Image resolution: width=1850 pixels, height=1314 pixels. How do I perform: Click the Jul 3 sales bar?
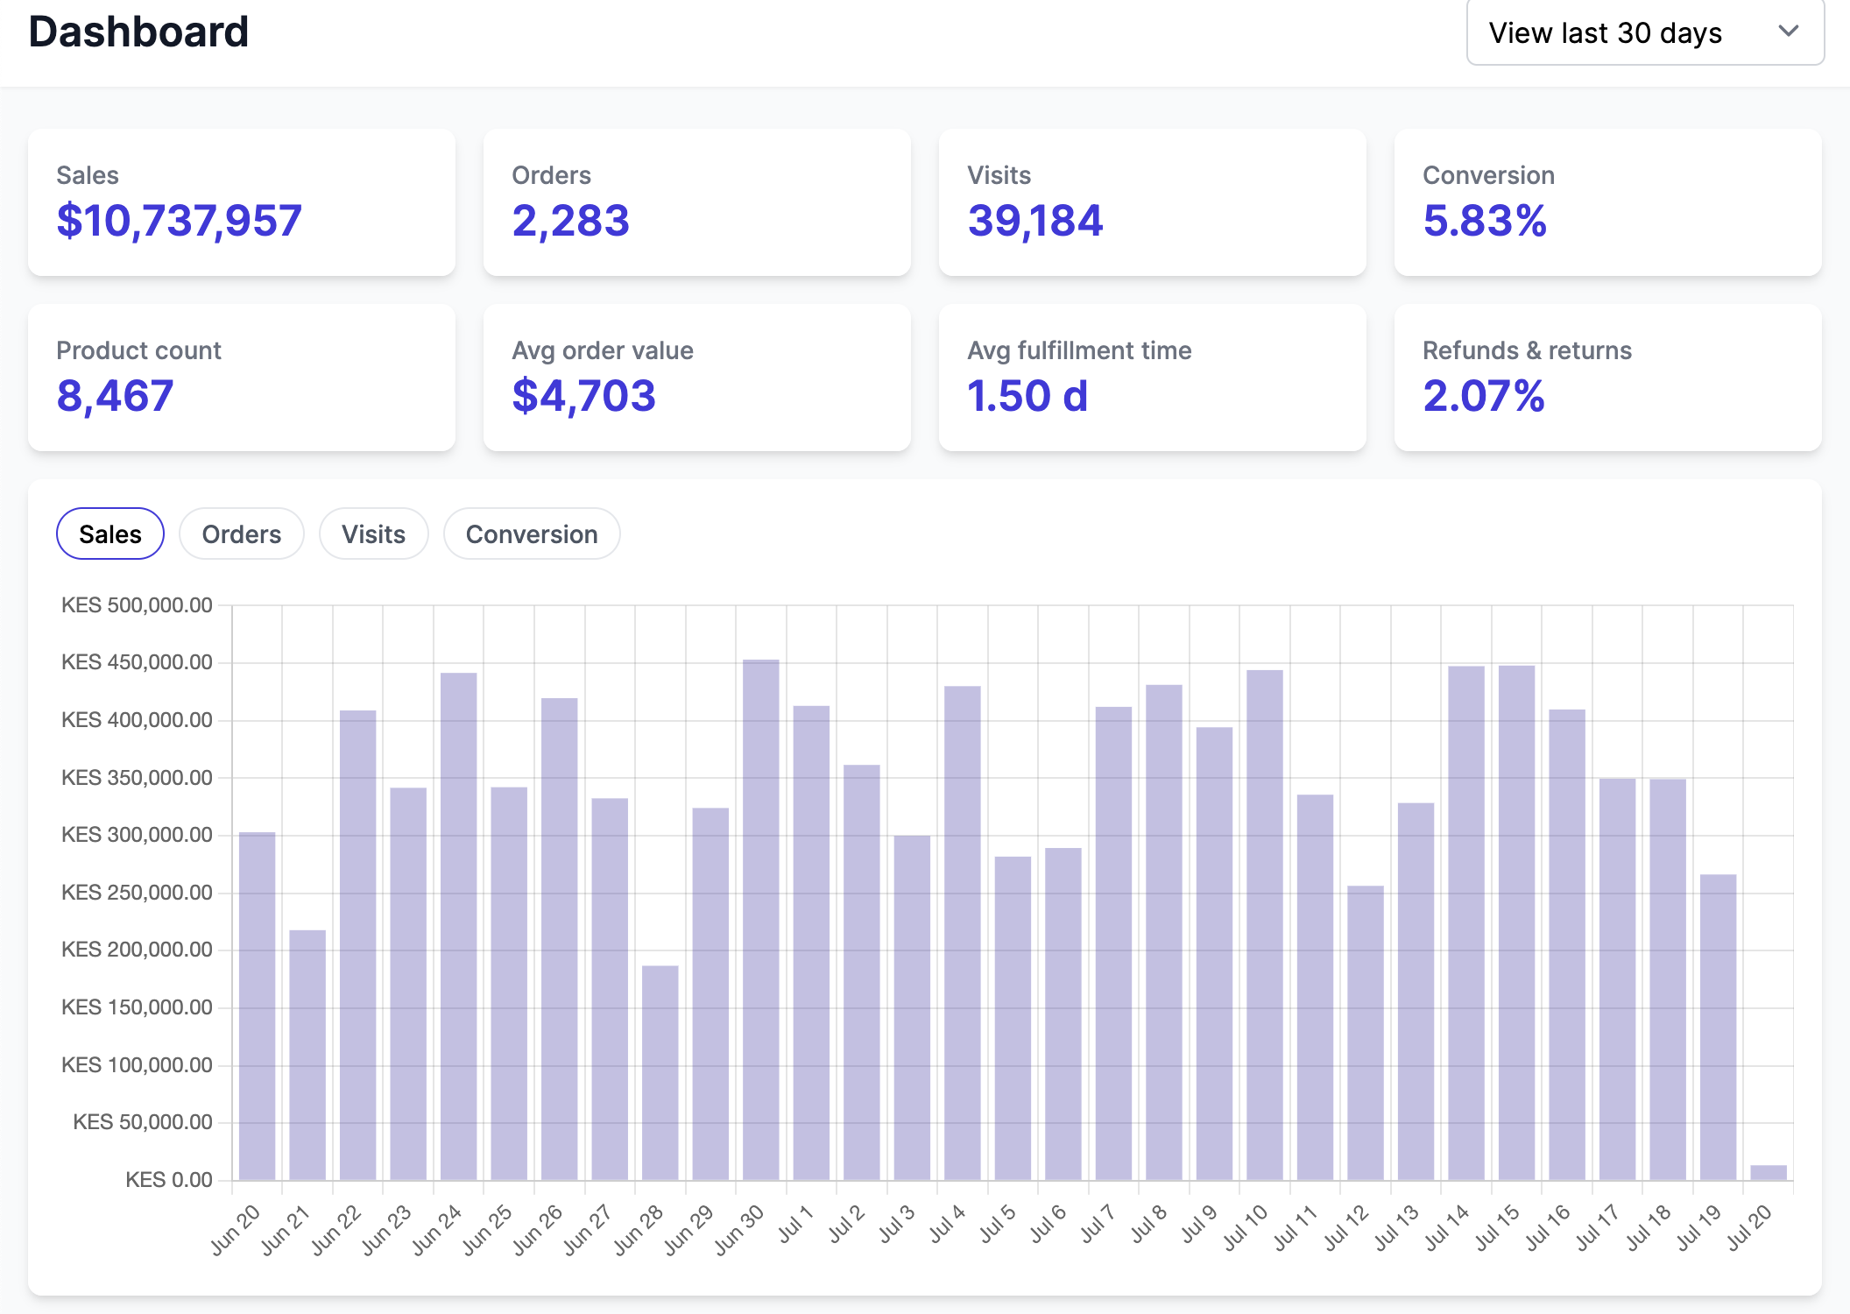click(x=912, y=1007)
